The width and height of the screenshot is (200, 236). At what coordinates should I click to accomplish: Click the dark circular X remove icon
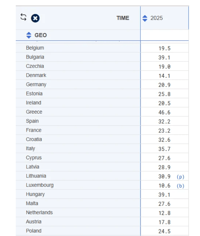pyautogui.click(x=35, y=18)
